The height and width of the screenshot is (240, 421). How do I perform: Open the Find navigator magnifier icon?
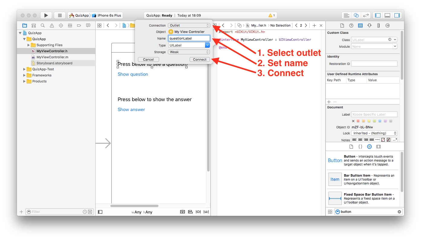point(43,26)
